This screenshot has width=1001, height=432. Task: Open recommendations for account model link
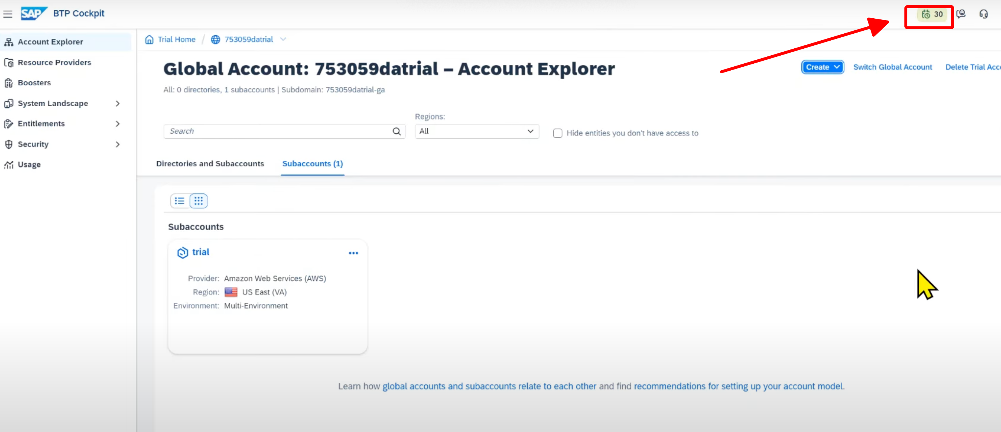pyautogui.click(x=738, y=386)
